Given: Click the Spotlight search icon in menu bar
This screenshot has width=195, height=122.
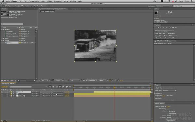Looking at the screenshot, I should (x=192, y=1).
